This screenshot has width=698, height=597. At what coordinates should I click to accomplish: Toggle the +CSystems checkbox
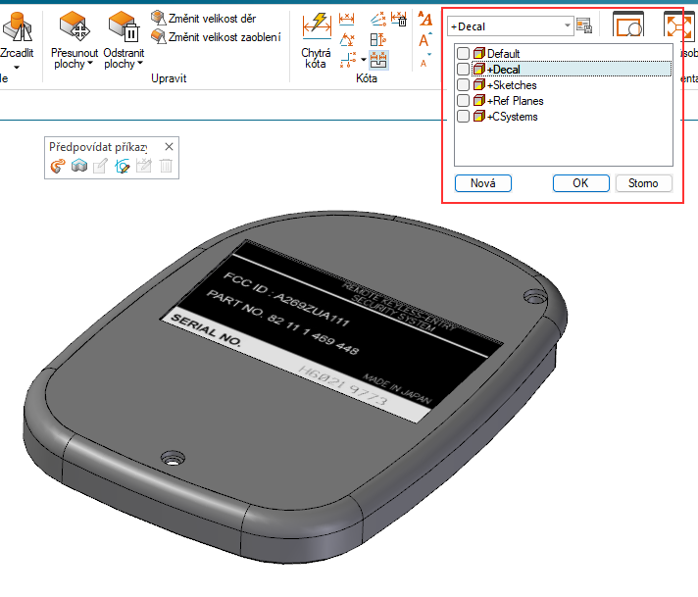click(464, 117)
